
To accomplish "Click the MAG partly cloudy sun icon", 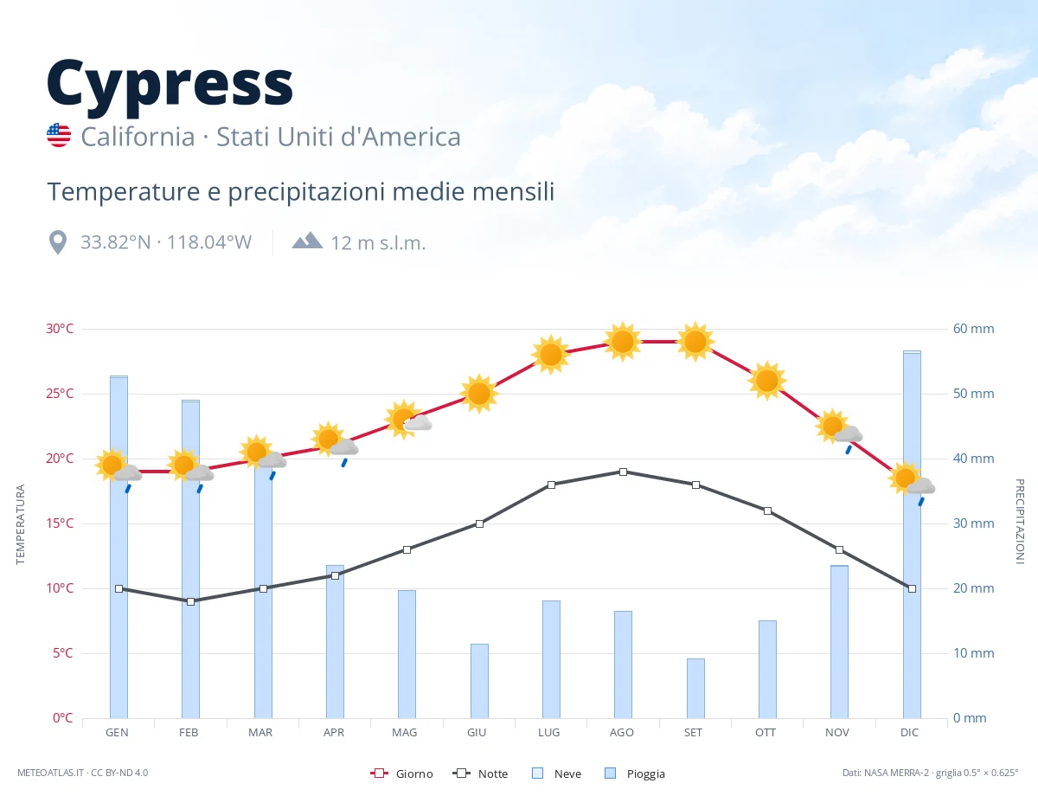I will [407, 420].
